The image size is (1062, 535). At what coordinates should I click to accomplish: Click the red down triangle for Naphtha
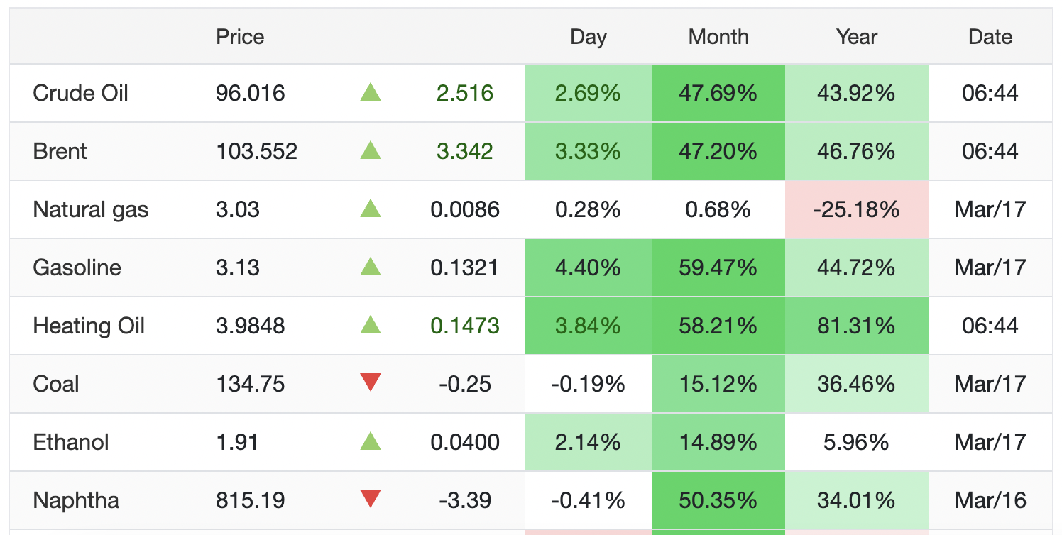371,500
